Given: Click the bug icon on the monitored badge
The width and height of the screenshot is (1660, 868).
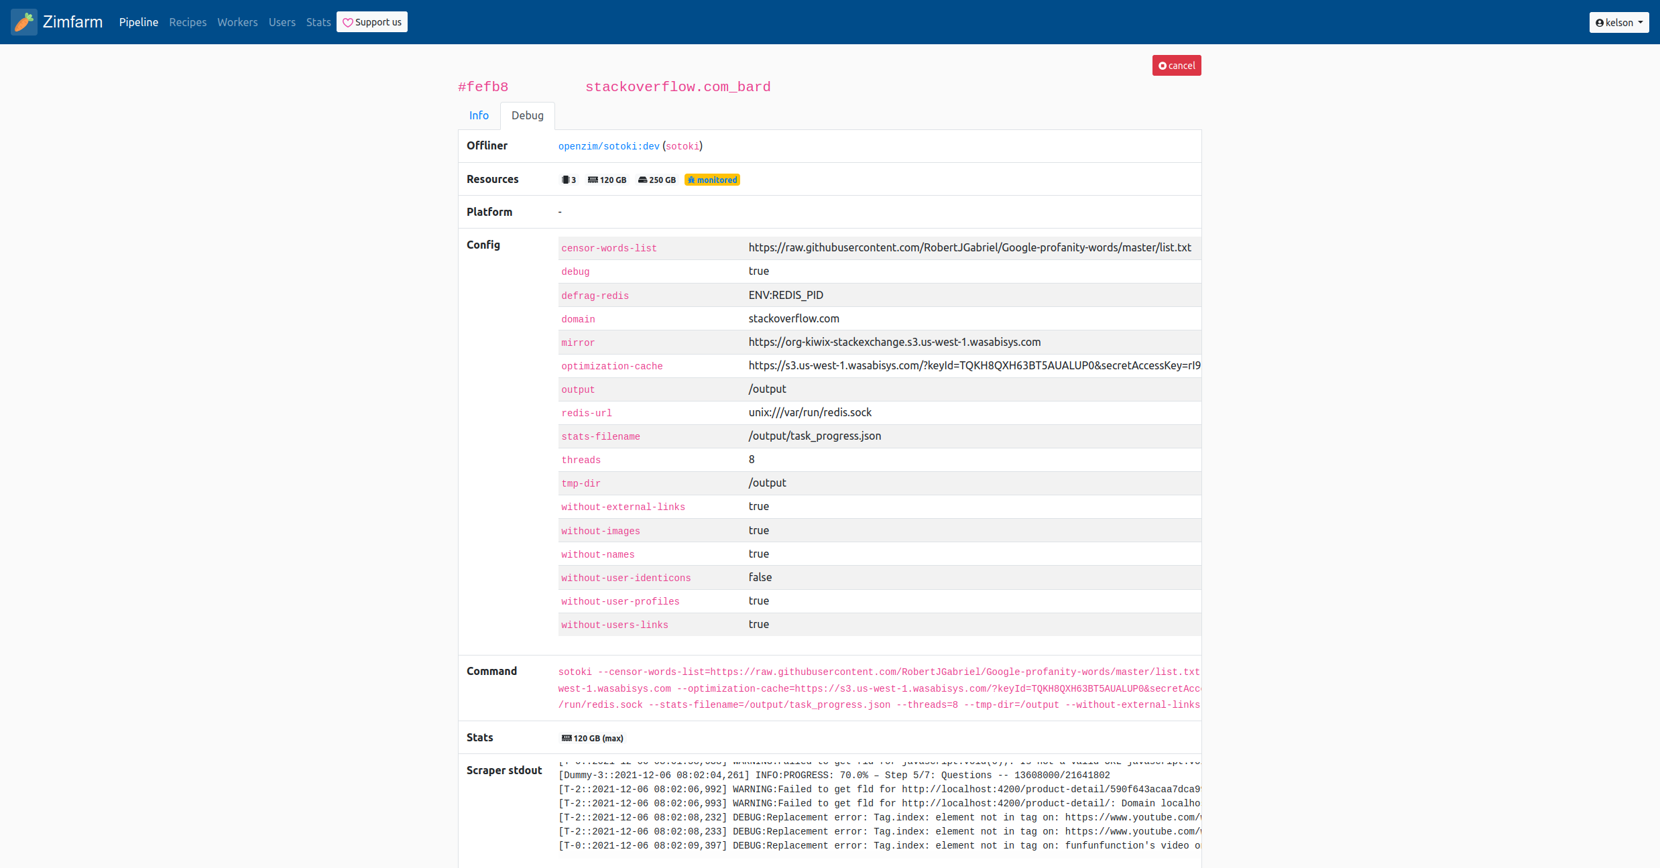Looking at the screenshot, I should click(x=691, y=180).
